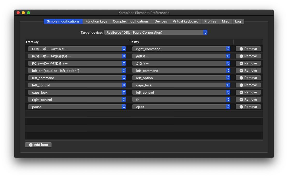
Task: Remove the left_option mapping row
Action: click(x=248, y=78)
